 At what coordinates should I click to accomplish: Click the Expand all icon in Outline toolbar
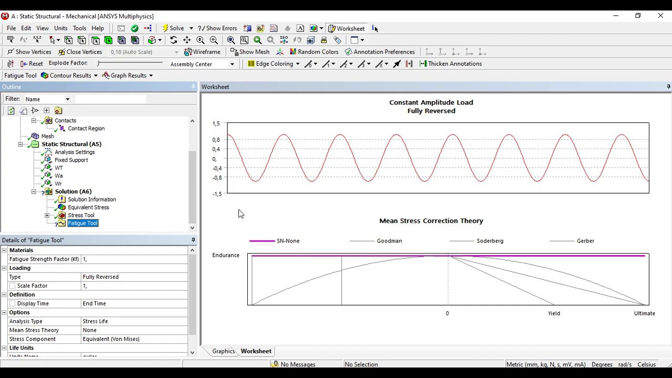coord(47,110)
